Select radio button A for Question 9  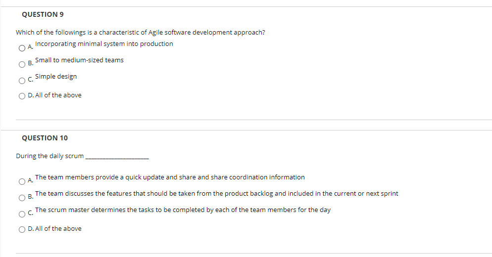pyautogui.click(x=22, y=48)
